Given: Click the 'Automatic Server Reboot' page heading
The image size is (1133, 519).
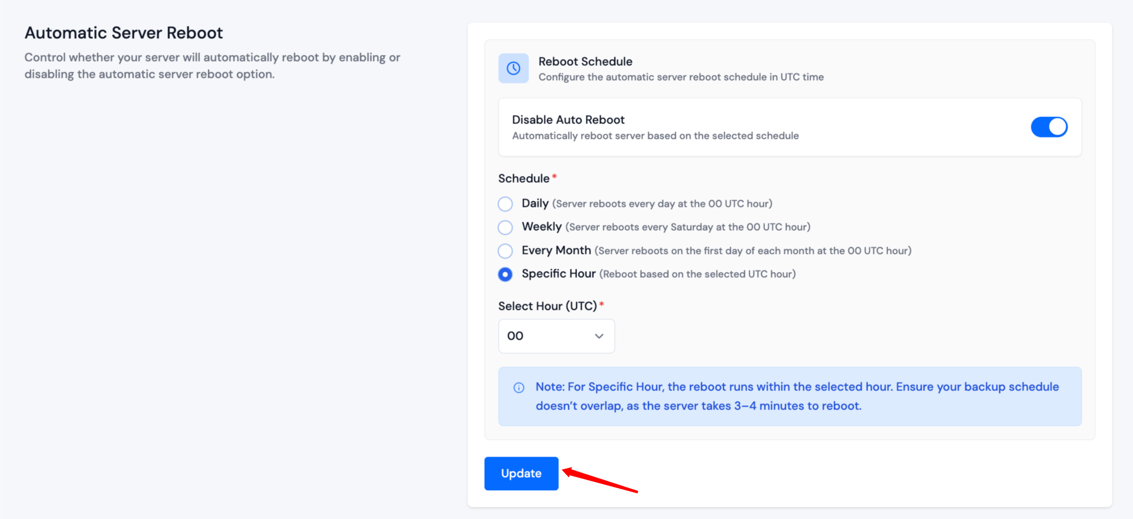Looking at the screenshot, I should 124,33.
